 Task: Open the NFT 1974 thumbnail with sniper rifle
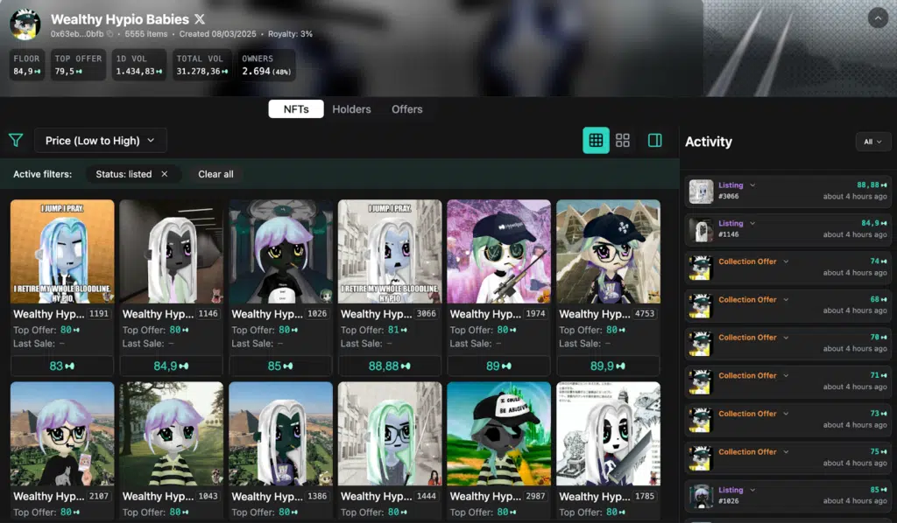click(498, 252)
